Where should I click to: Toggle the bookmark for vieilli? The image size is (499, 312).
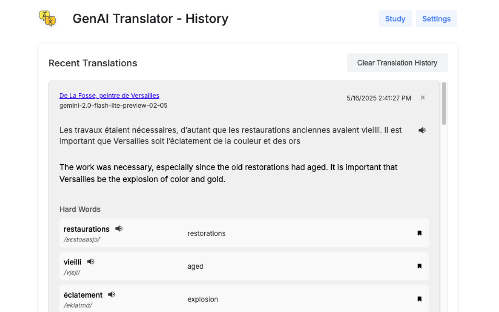[x=419, y=266]
